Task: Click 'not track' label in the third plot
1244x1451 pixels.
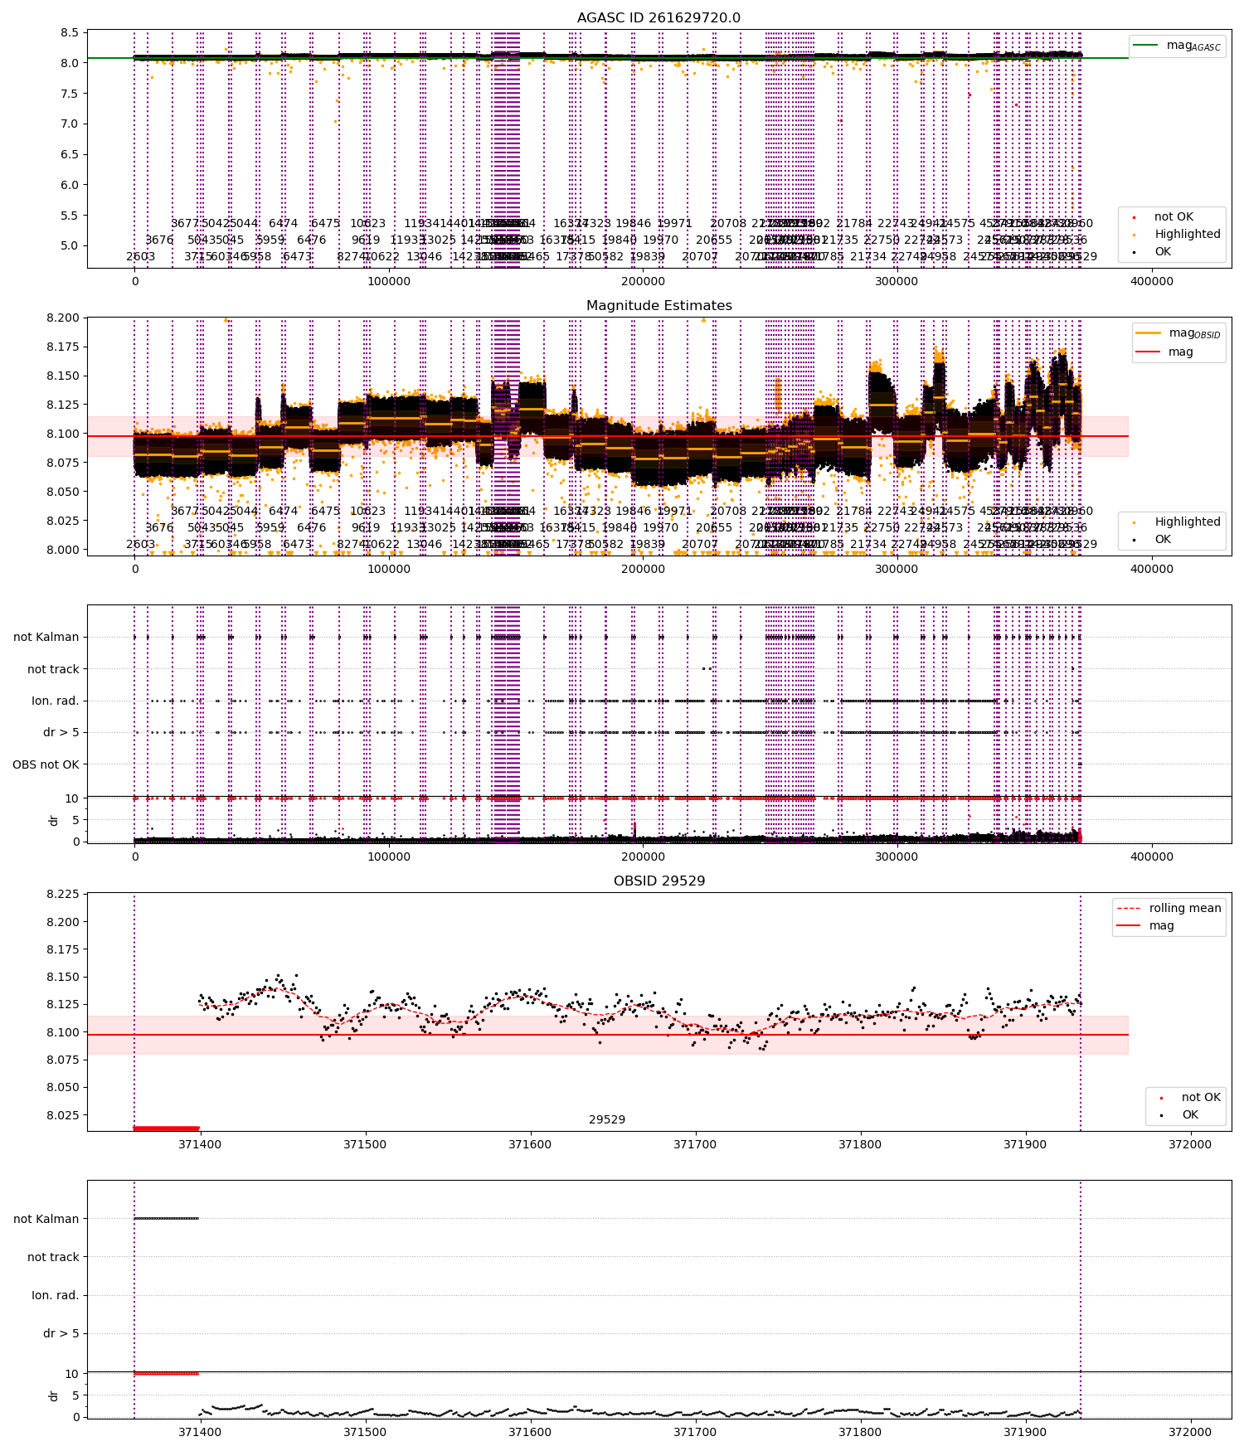Action: [x=53, y=669]
